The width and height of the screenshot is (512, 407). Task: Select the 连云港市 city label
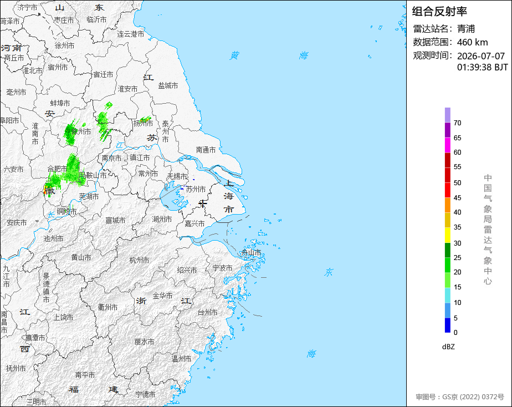[131, 34]
